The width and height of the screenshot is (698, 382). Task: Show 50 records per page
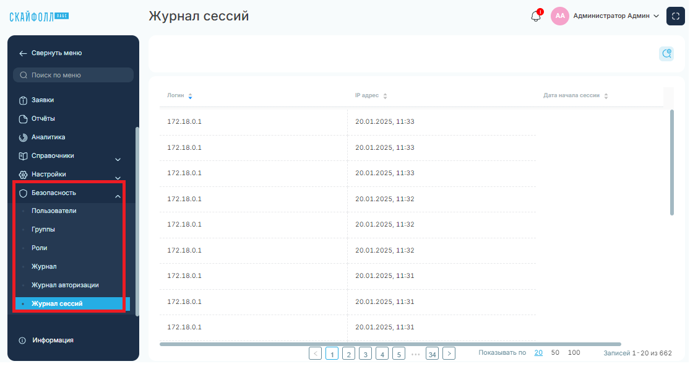[x=554, y=353]
